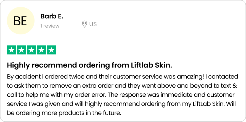Select the fourth rating star
The width and height of the screenshot is (246, 122).
(41, 50)
